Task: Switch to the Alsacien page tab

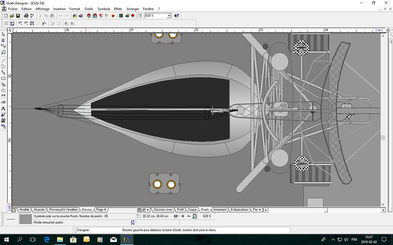Action: coord(40,210)
